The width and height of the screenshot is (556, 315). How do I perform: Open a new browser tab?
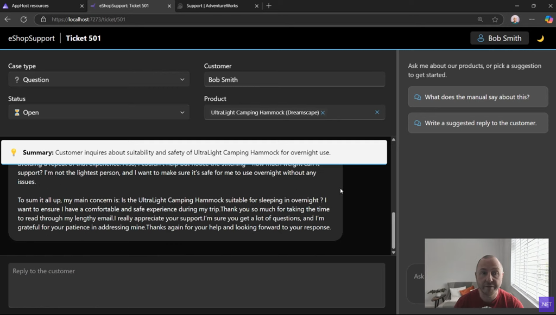click(x=269, y=6)
